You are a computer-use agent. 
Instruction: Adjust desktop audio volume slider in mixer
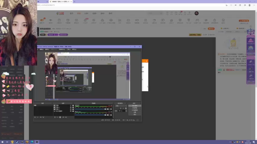tap(91, 109)
